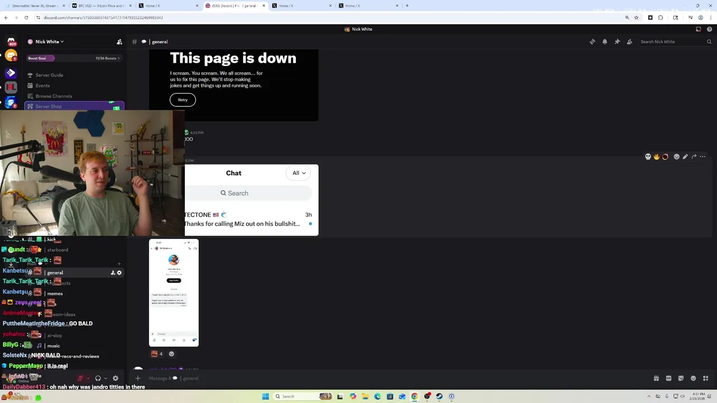Open the sticker picker icon

coord(681,378)
